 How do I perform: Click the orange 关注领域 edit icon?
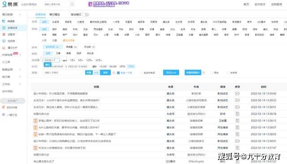tap(64, 40)
